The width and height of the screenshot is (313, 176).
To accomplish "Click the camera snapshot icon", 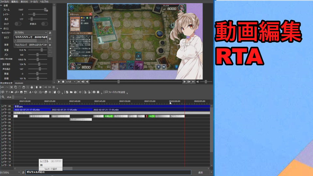I will point(94,92).
